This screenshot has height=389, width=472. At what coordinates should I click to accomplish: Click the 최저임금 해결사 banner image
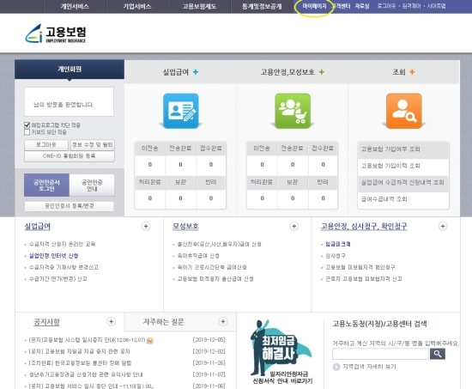pyautogui.click(x=281, y=352)
